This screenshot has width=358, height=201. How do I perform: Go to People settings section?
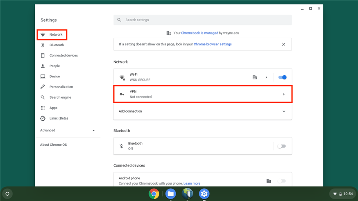click(54, 66)
